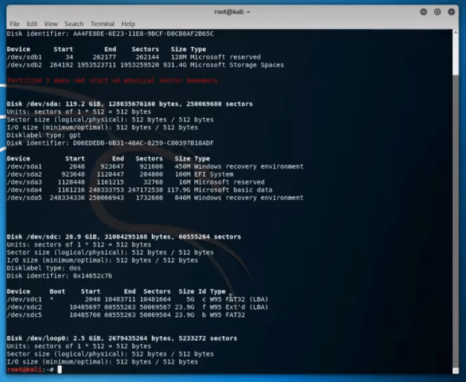Minimize the terminal window

pos(424,11)
